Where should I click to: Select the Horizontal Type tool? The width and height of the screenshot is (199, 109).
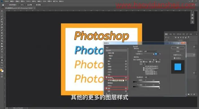2,52
